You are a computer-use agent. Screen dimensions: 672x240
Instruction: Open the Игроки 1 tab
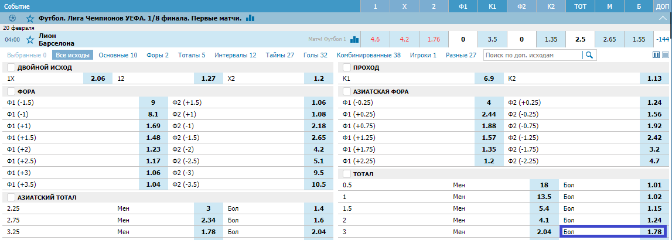pos(423,55)
